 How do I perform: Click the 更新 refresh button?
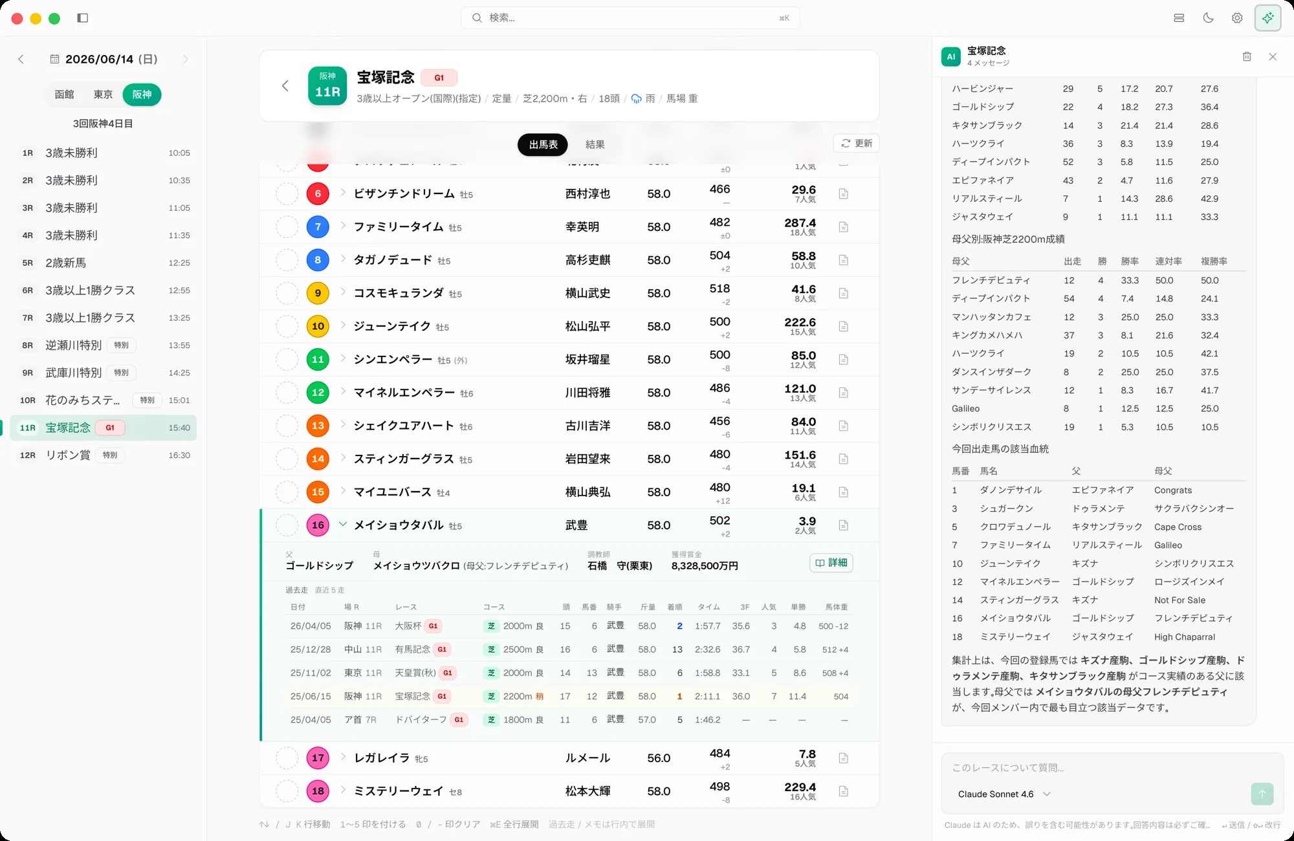coord(857,144)
